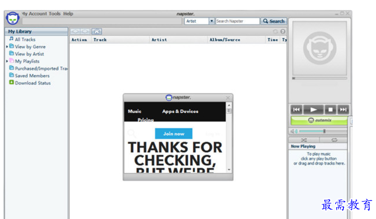The width and height of the screenshot is (376, 219).
Task: Click the stop button
Action: pyautogui.click(x=330, y=110)
